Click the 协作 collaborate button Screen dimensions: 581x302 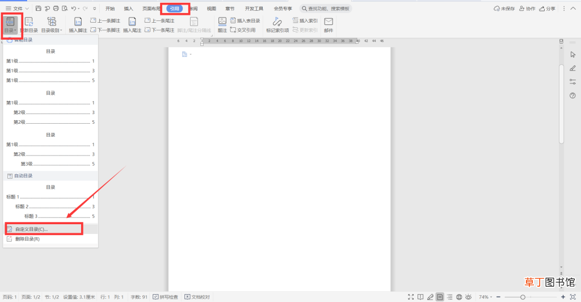(527, 9)
